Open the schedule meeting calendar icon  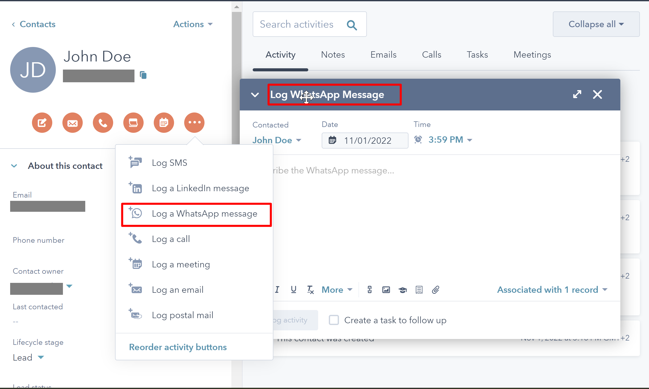(x=163, y=122)
